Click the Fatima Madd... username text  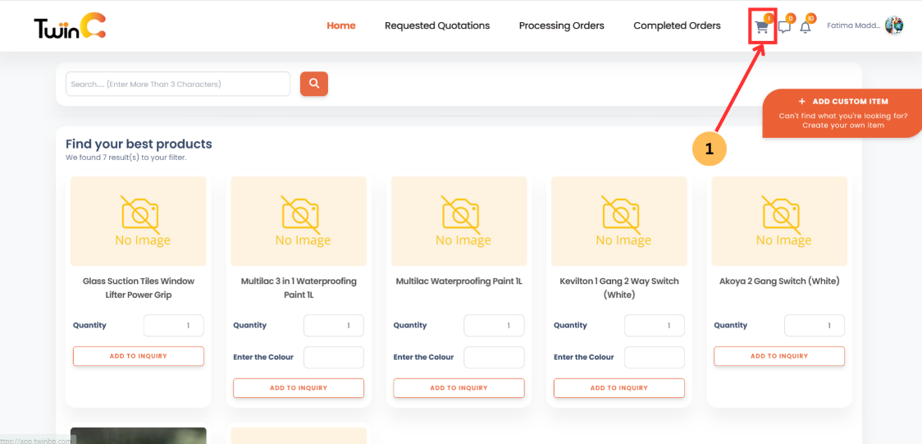pos(854,26)
